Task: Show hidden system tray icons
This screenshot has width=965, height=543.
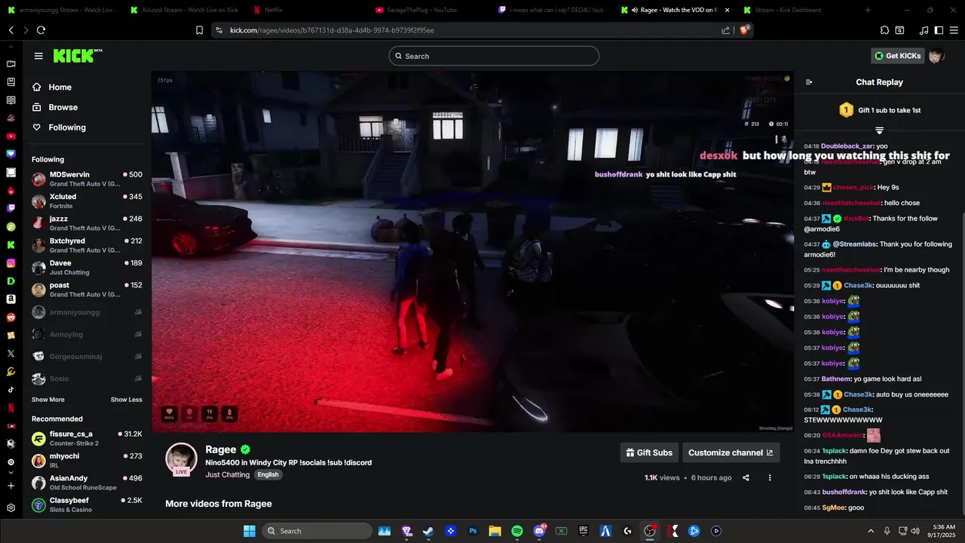Action: (871, 531)
